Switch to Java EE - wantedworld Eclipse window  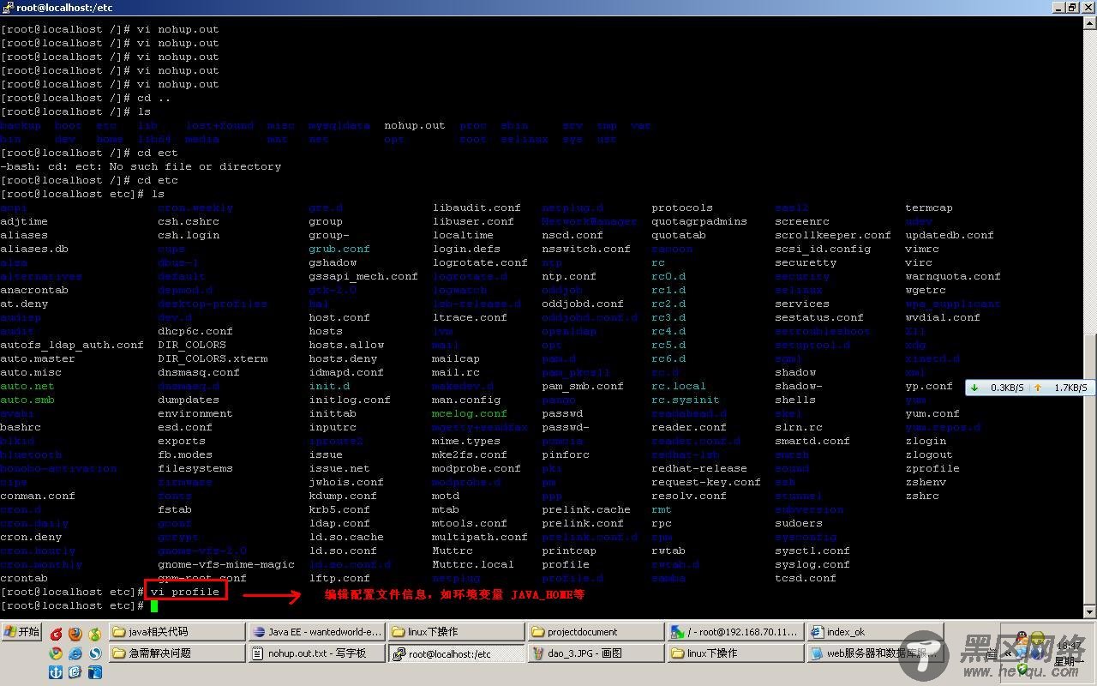click(x=316, y=632)
